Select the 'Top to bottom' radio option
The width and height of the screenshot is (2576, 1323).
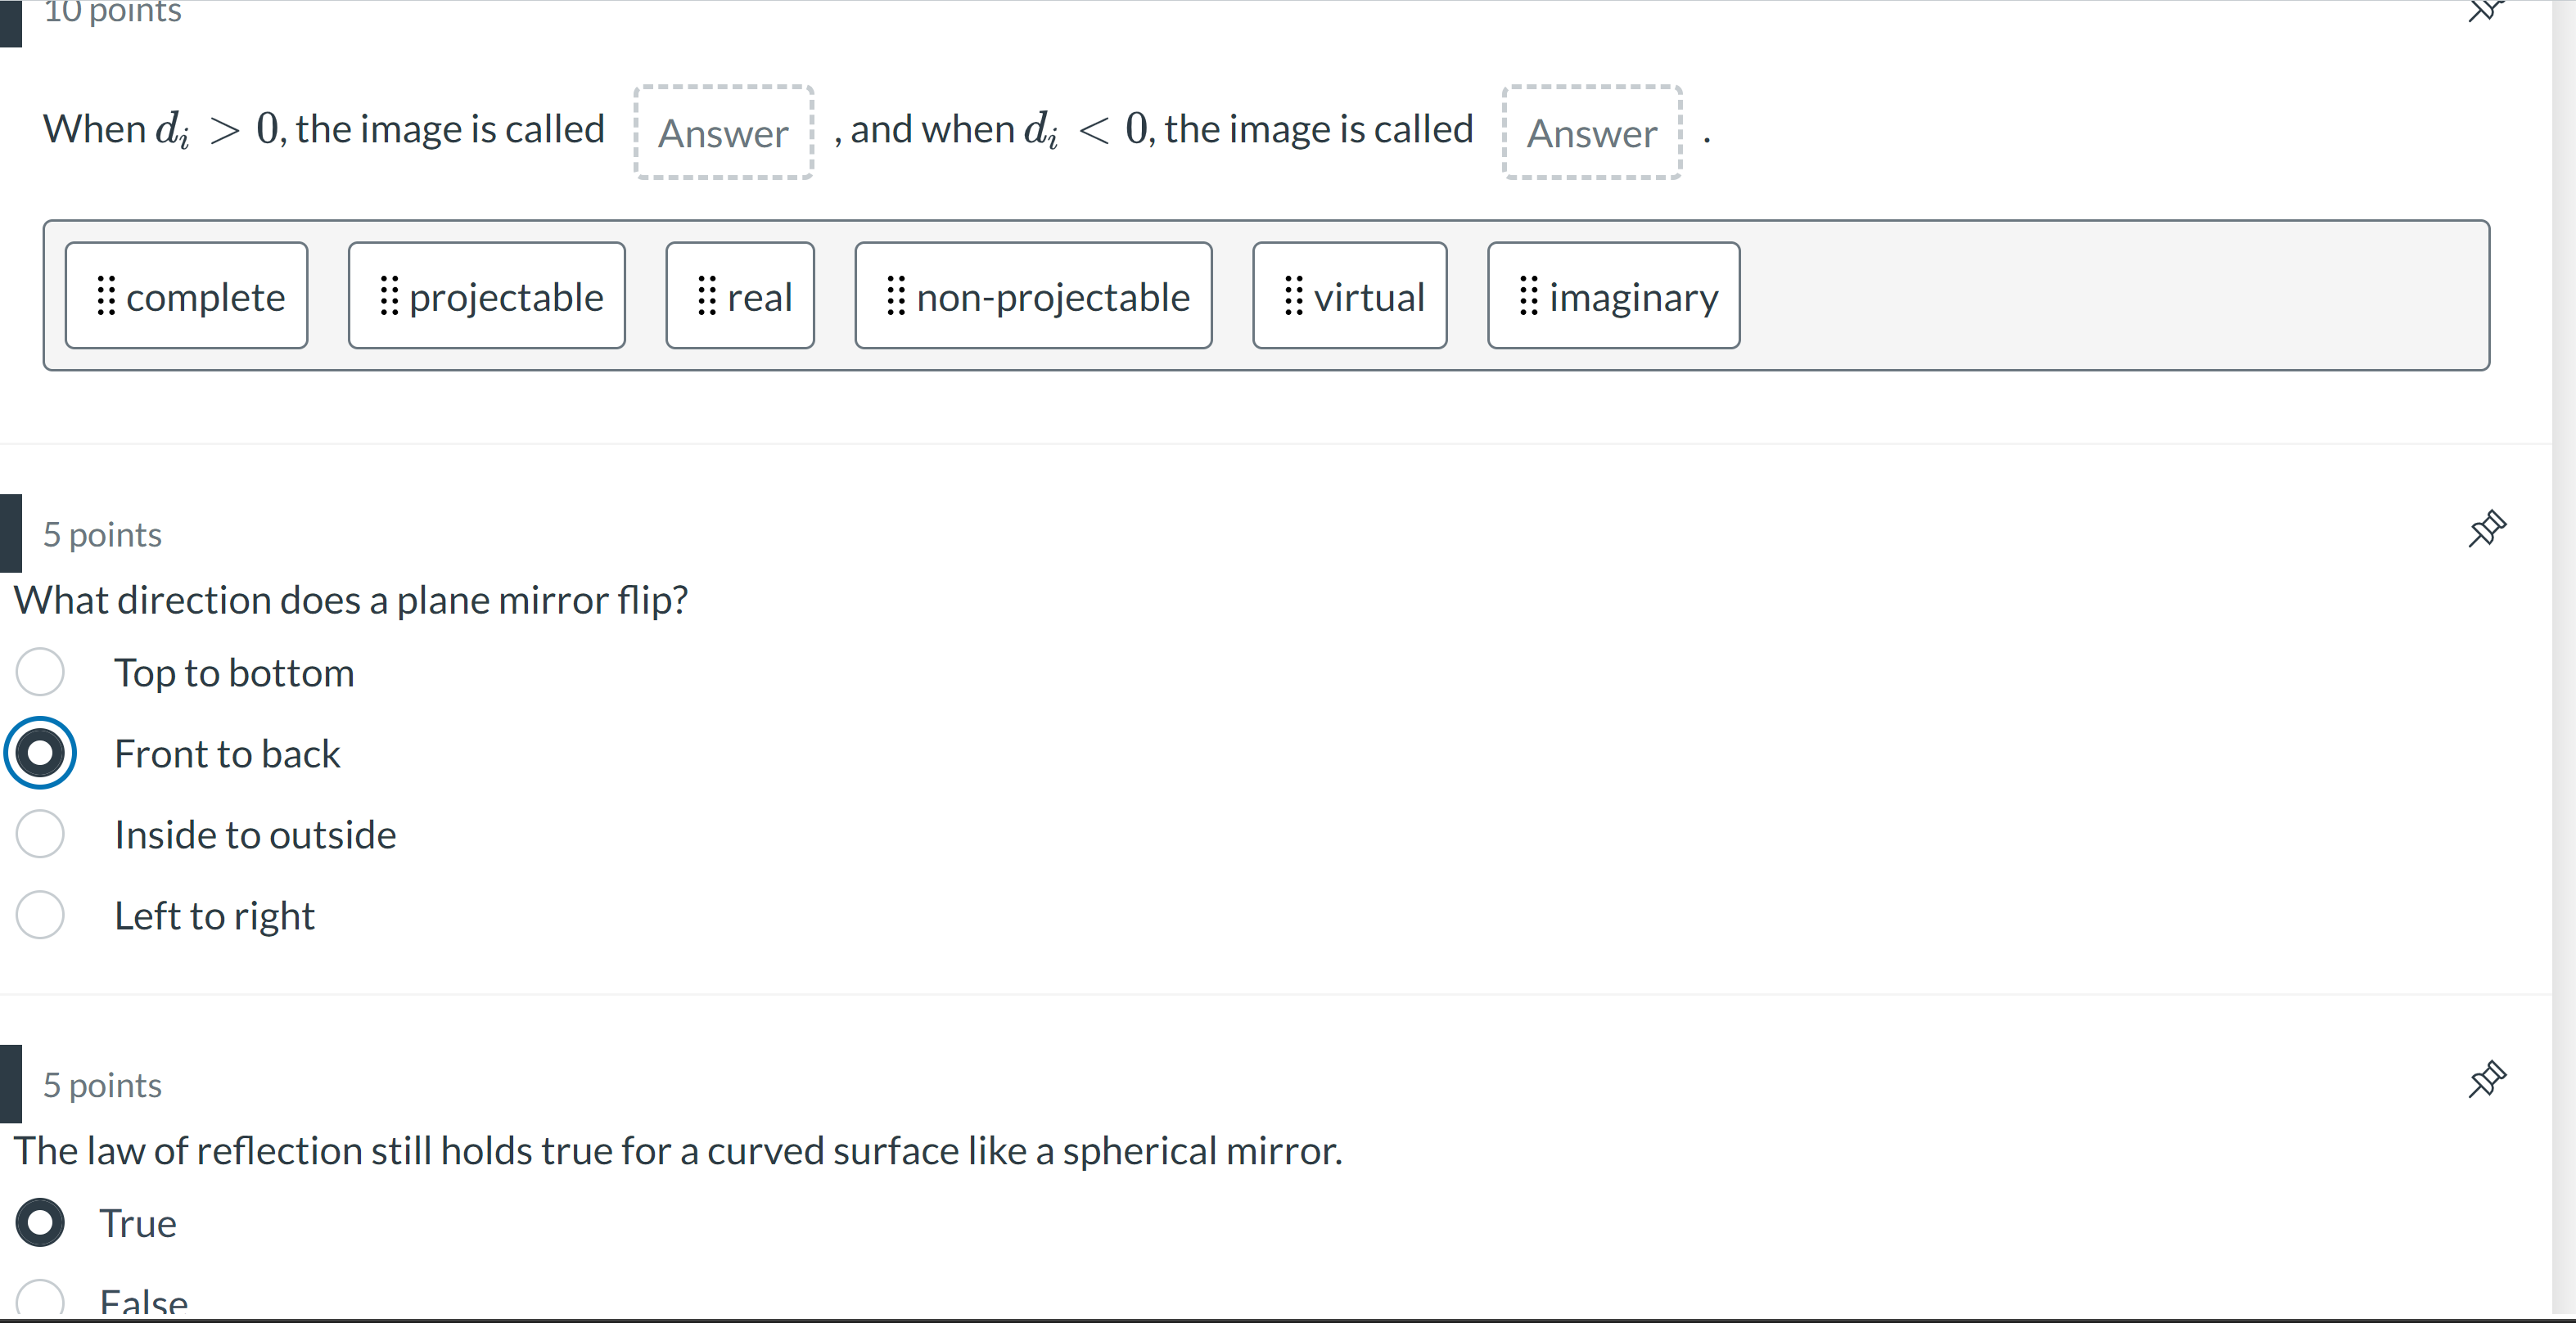point(40,672)
